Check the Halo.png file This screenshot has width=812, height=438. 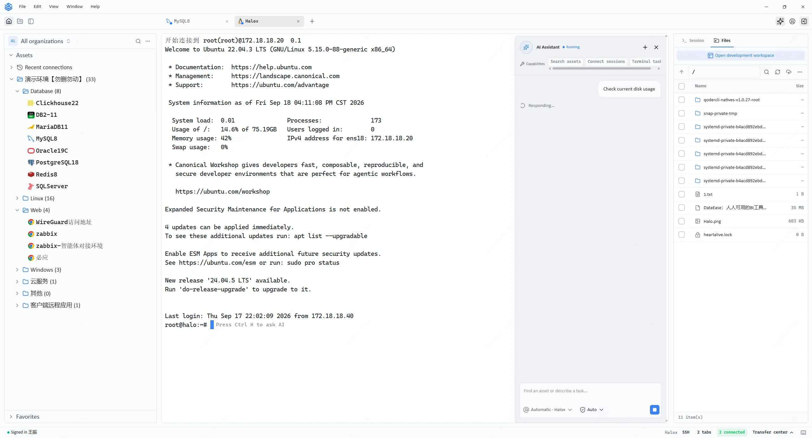tap(682, 221)
